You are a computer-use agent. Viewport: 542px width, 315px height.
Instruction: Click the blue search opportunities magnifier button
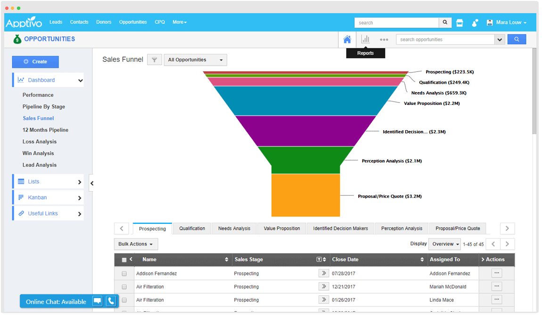click(x=517, y=39)
